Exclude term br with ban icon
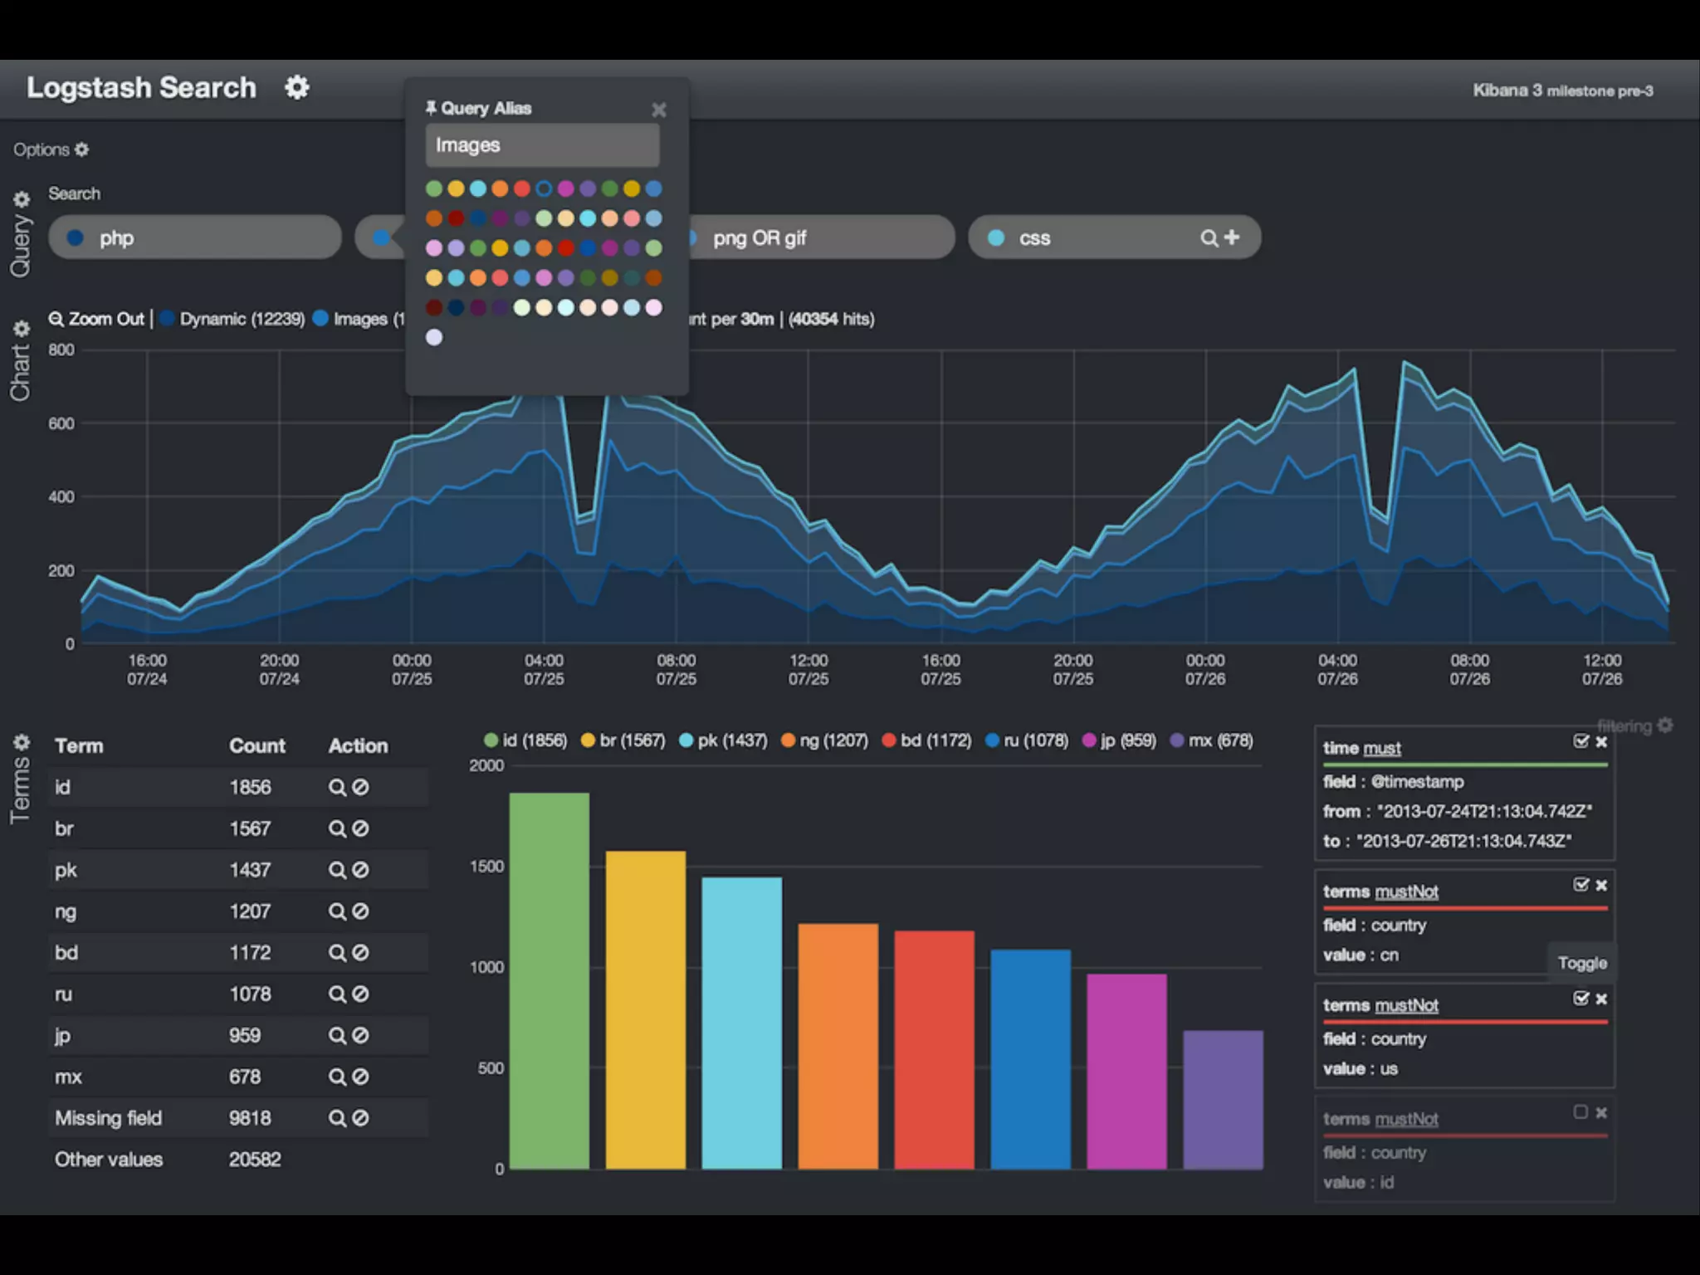Image resolution: width=1700 pixels, height=1275 pixels. [x=360, y=828]
